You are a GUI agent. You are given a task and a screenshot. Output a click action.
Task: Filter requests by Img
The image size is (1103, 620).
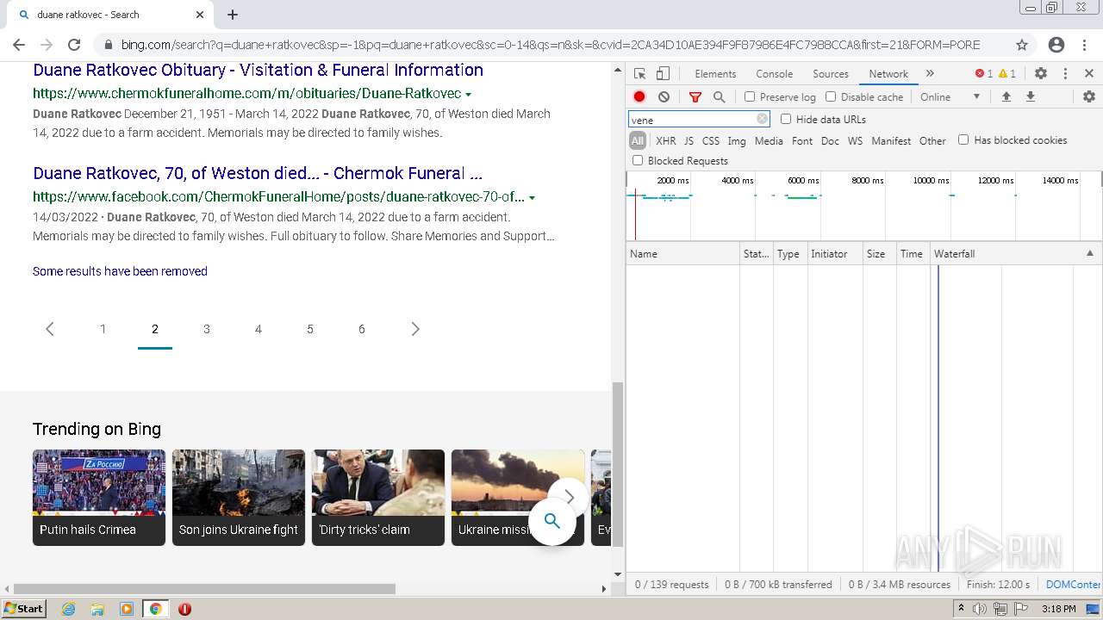coord(737,140)
